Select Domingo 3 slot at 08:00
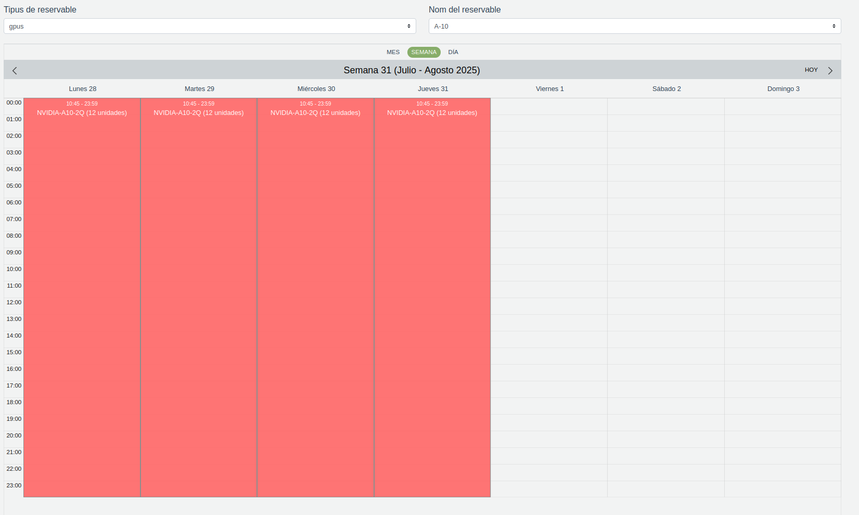Screen dimensions: 859x515 point(783,240)
